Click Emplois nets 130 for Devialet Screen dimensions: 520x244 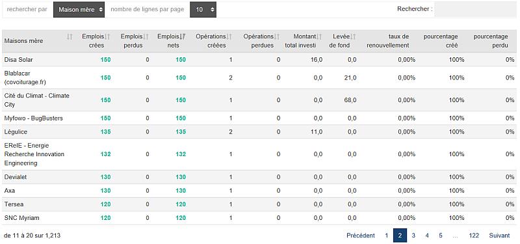(181, 177)
